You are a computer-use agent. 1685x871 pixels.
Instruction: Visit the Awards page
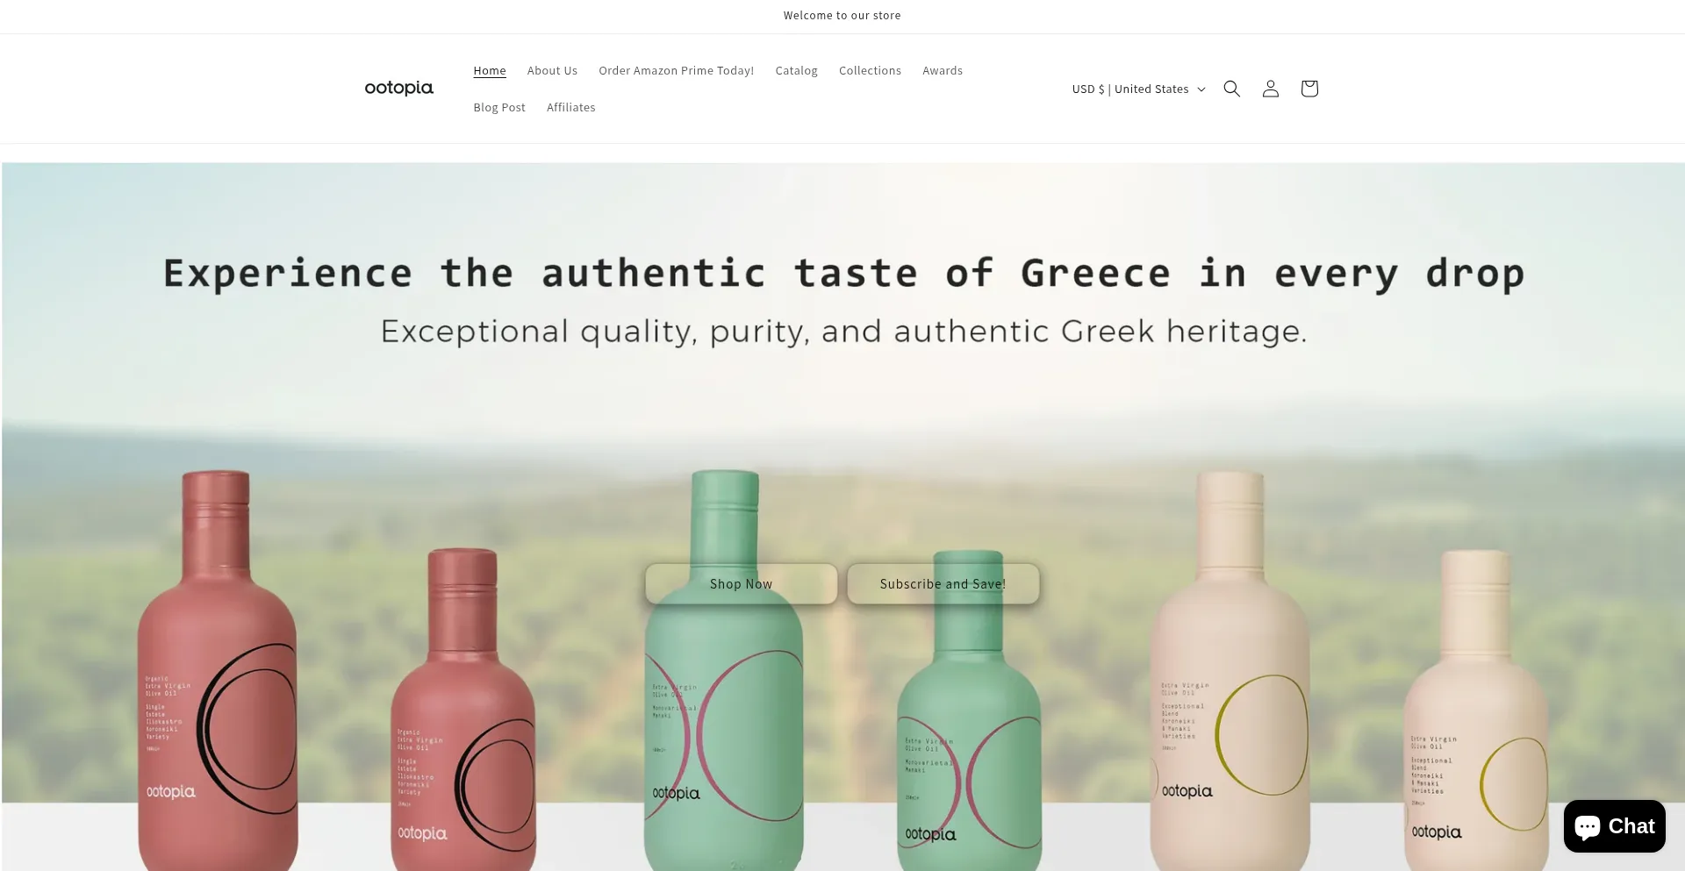[x=943, y=71]
